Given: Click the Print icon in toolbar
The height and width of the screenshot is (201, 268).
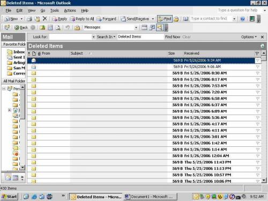Looking at the screenshot, I should [29, 19].
